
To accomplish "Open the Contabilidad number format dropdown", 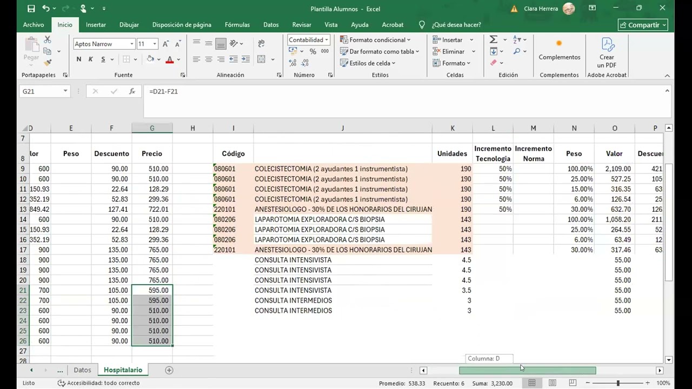I will (327, 40).
